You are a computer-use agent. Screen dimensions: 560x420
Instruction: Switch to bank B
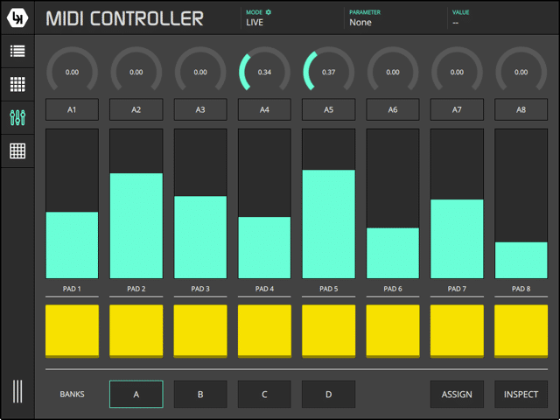click(x=200, y=395)
